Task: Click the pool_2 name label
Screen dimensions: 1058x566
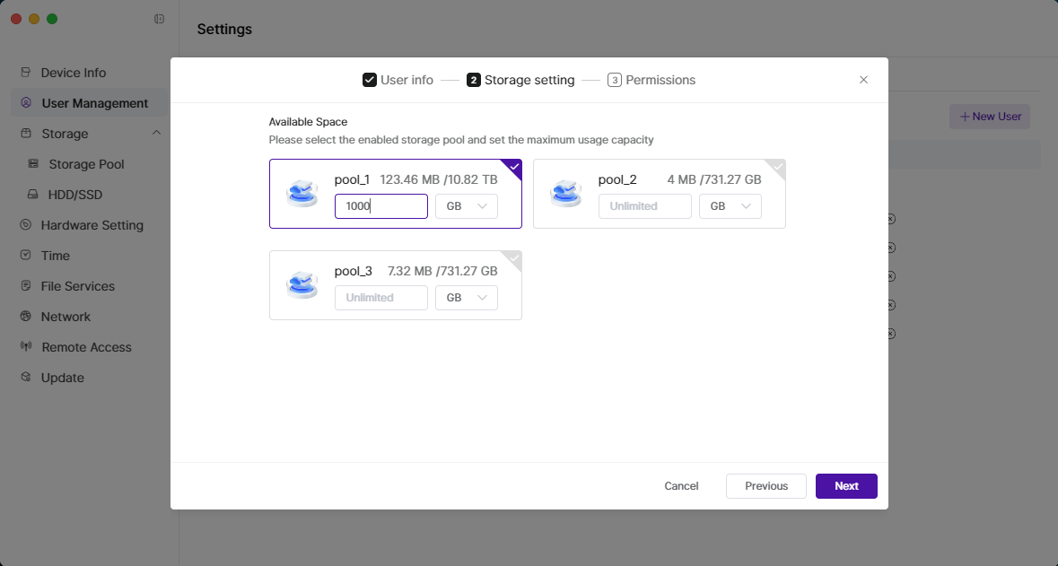Action: (617, 179)
